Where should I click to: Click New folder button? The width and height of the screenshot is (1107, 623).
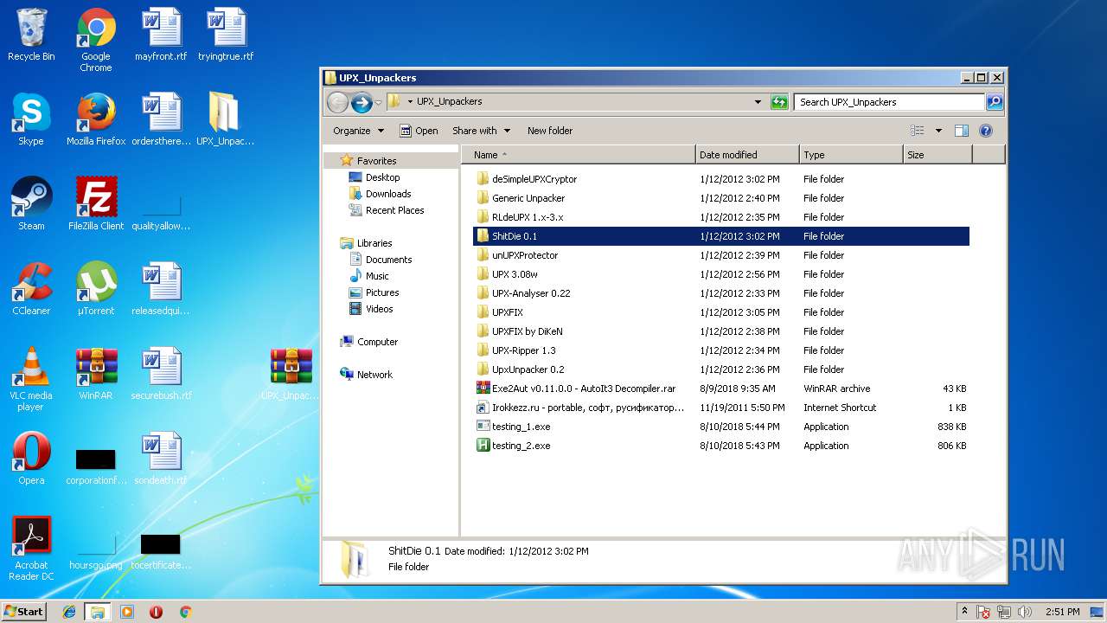pos(550,131)
